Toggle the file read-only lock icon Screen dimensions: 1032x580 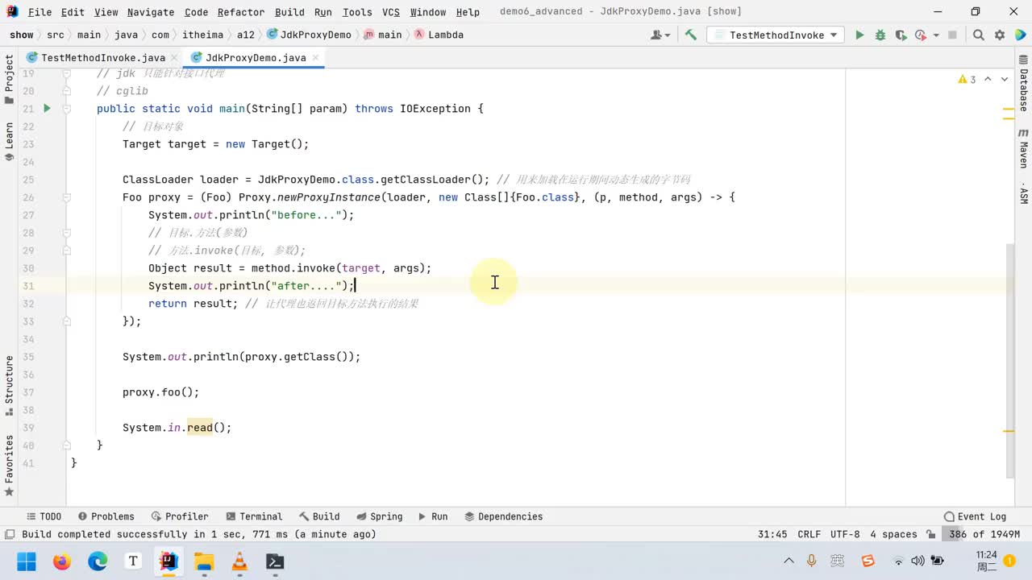[931, 534]
